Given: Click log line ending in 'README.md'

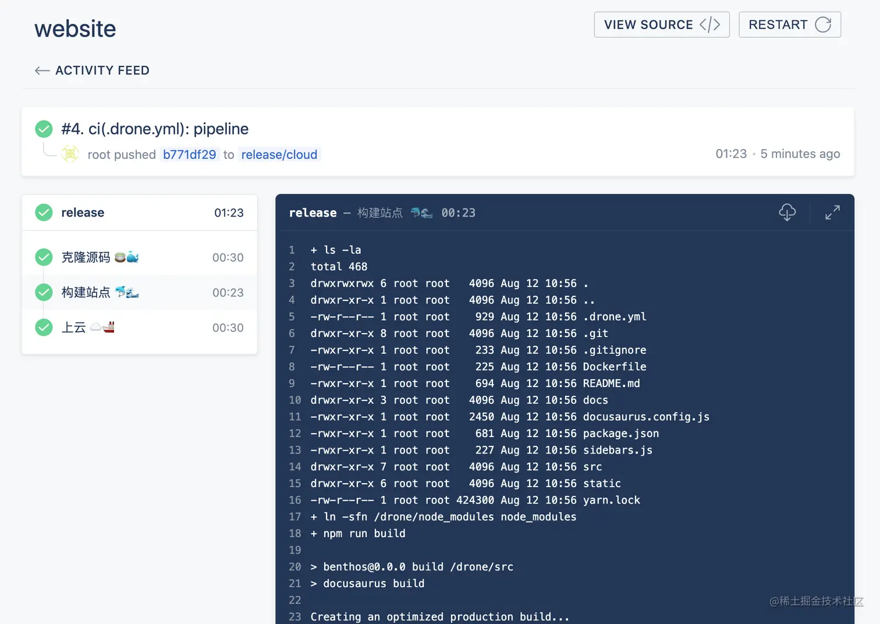Looking at the screenshot, I should click(475, 384).
